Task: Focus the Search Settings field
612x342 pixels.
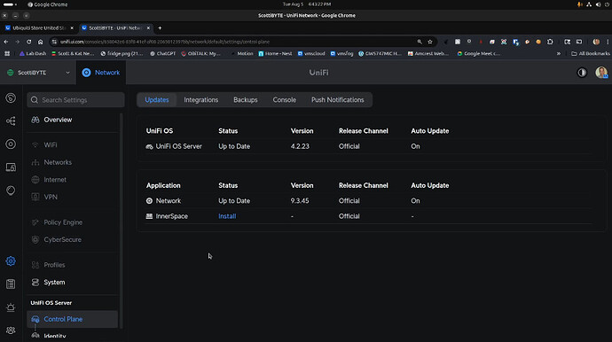Action: coord(75,100)
